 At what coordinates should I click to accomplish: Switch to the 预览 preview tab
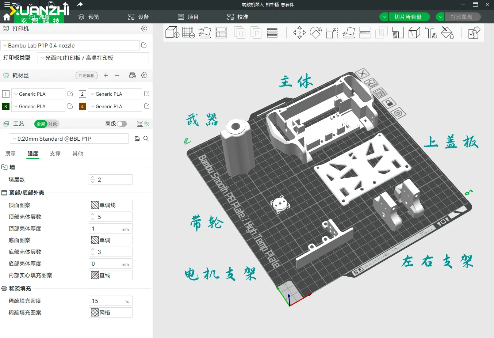click(89, 17)
